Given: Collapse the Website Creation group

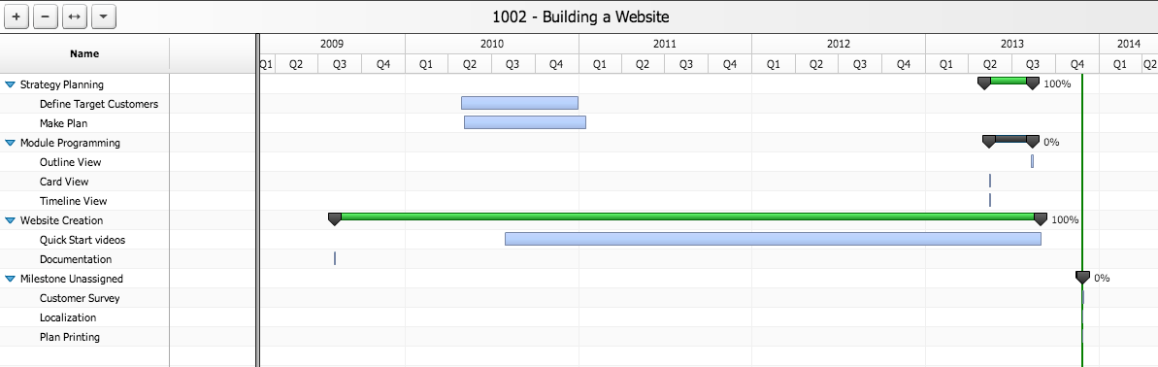Looking at the screenshot, I should pos(11,220).
